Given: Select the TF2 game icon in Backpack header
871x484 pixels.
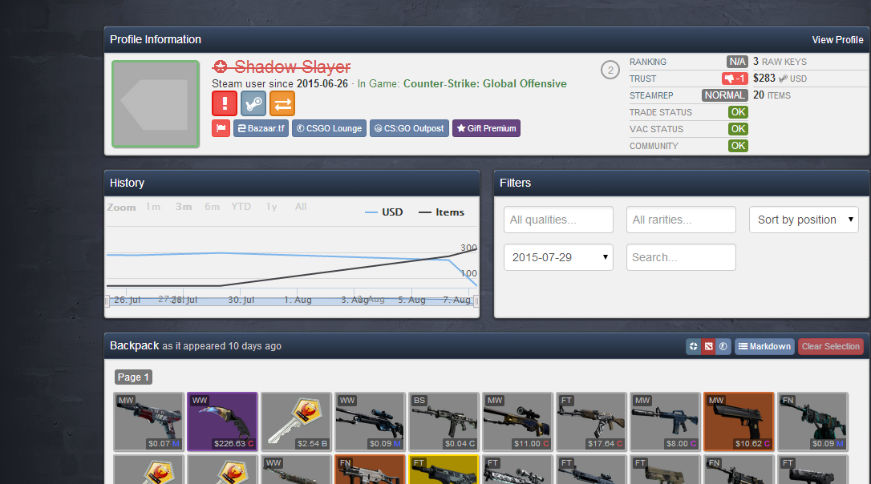Looking at the screenshot, I should pyautogui.click(x=694, y=346).
